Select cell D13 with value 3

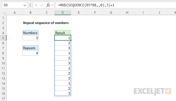coord(63,78)
